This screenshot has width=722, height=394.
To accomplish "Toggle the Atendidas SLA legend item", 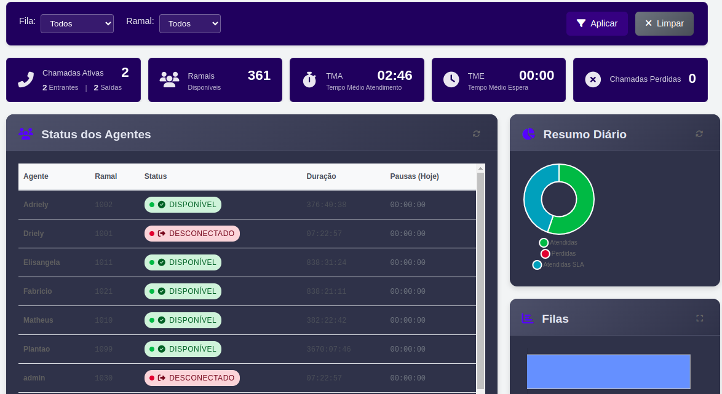I will click(x=558, y=265).
